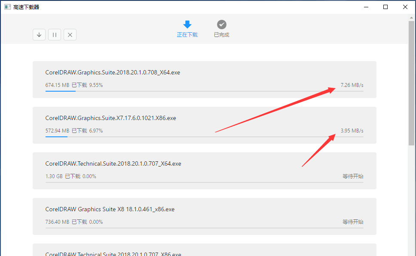Switch to the 正在下载 tab
The width and height of the screenshot is (416, 256).
click(x=187, y=29)
